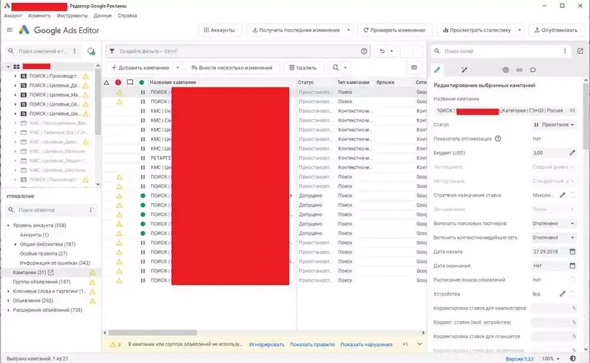Open the pencil edit tab in right panel

pyautogui.click(x=437, y=70)
